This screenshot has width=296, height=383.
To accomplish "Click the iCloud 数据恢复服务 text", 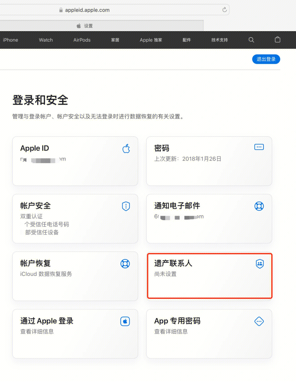I will coord(46,274).
